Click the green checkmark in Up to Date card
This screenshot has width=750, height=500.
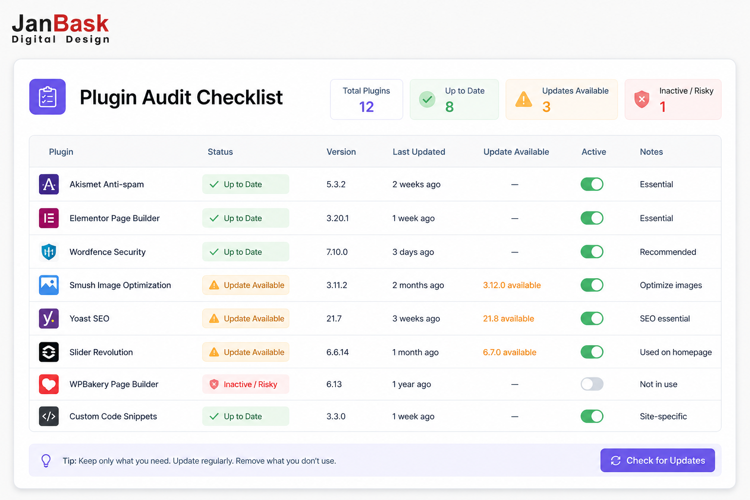(x=427, y=99)
